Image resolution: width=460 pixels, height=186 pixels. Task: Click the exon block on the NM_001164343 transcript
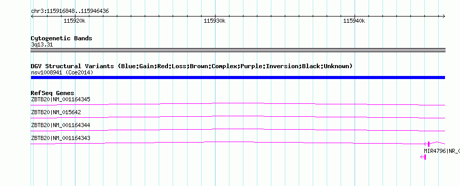tap(428, 144)
